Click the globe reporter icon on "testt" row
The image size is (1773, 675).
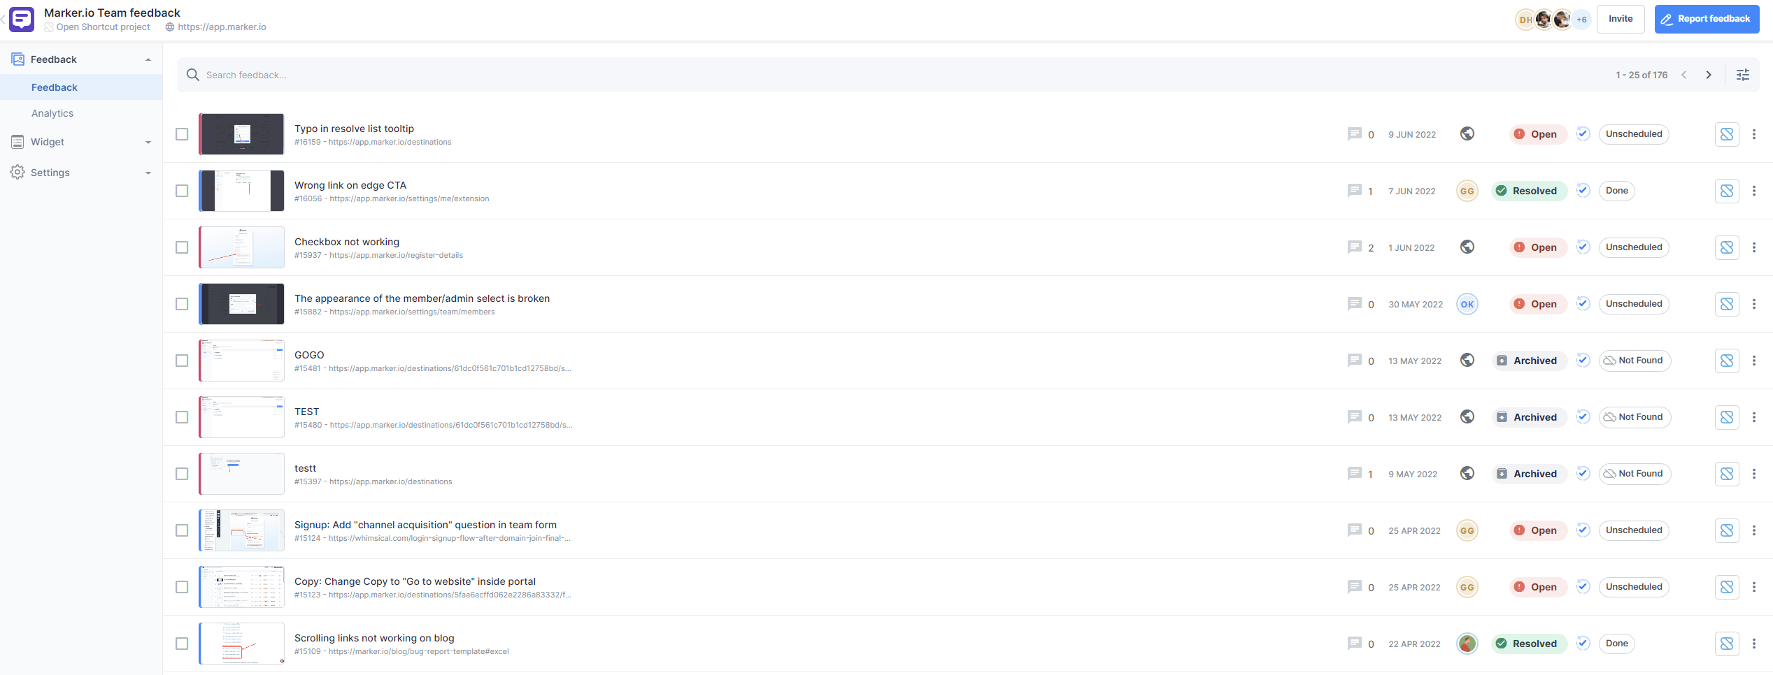(1467, 473)
